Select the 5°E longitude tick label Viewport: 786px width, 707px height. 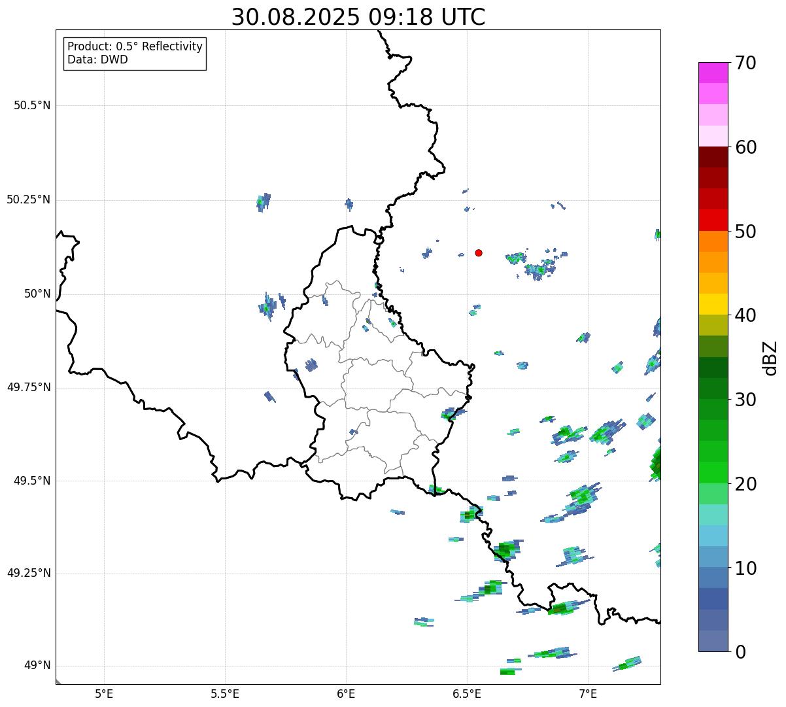(104, 693)
